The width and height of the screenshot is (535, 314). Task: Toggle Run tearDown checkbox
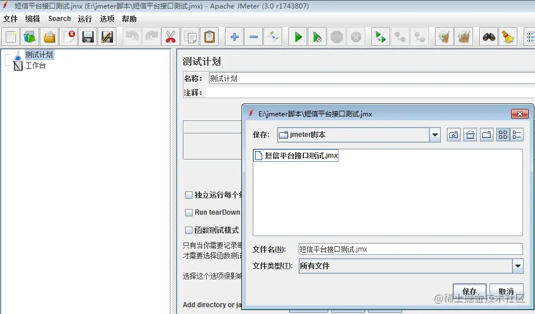point(189,212)
